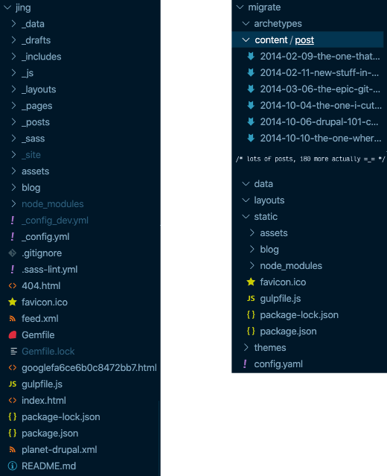
Task: Click the RSS icon beside feed.xml
Action: click(x=13, y=318)
